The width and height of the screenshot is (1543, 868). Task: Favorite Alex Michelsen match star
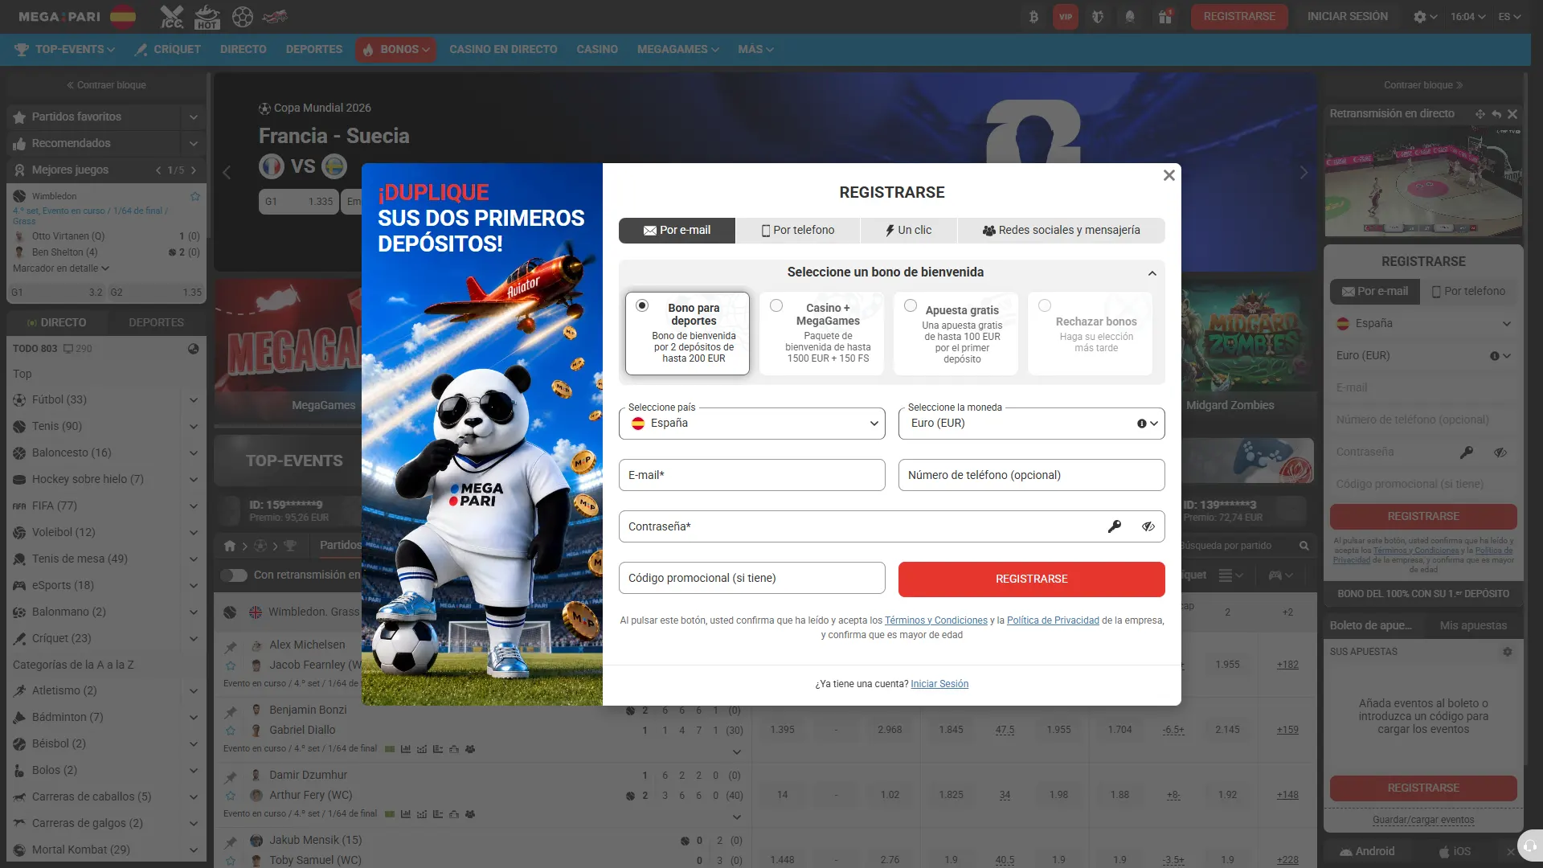231,665
